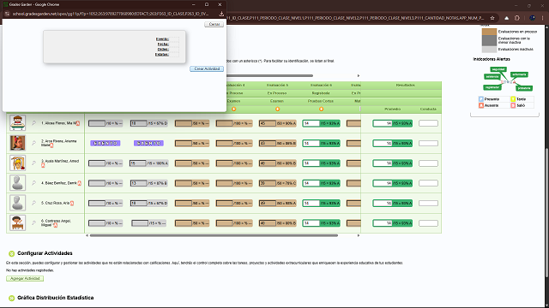Click download icon in popup address bar
Viewport: 549px width, 308px height.
point(221,14)
